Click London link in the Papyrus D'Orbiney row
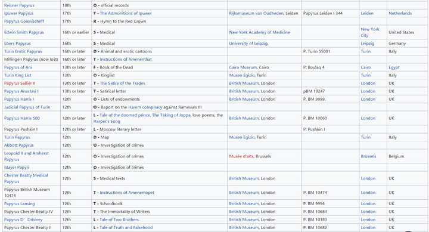429x232 pixels. coord(368,219)
